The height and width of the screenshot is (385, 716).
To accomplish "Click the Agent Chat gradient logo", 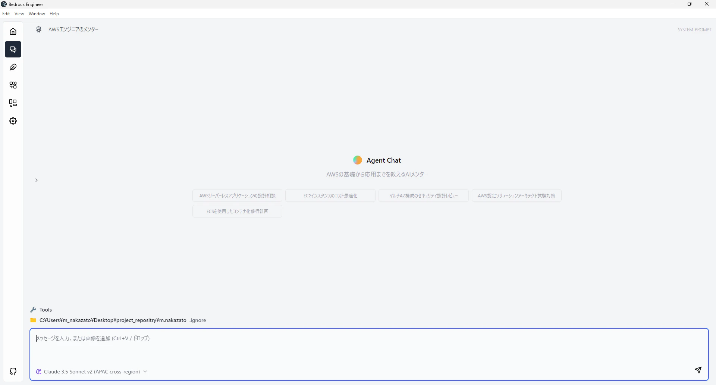I will click(x=358, y=160).
